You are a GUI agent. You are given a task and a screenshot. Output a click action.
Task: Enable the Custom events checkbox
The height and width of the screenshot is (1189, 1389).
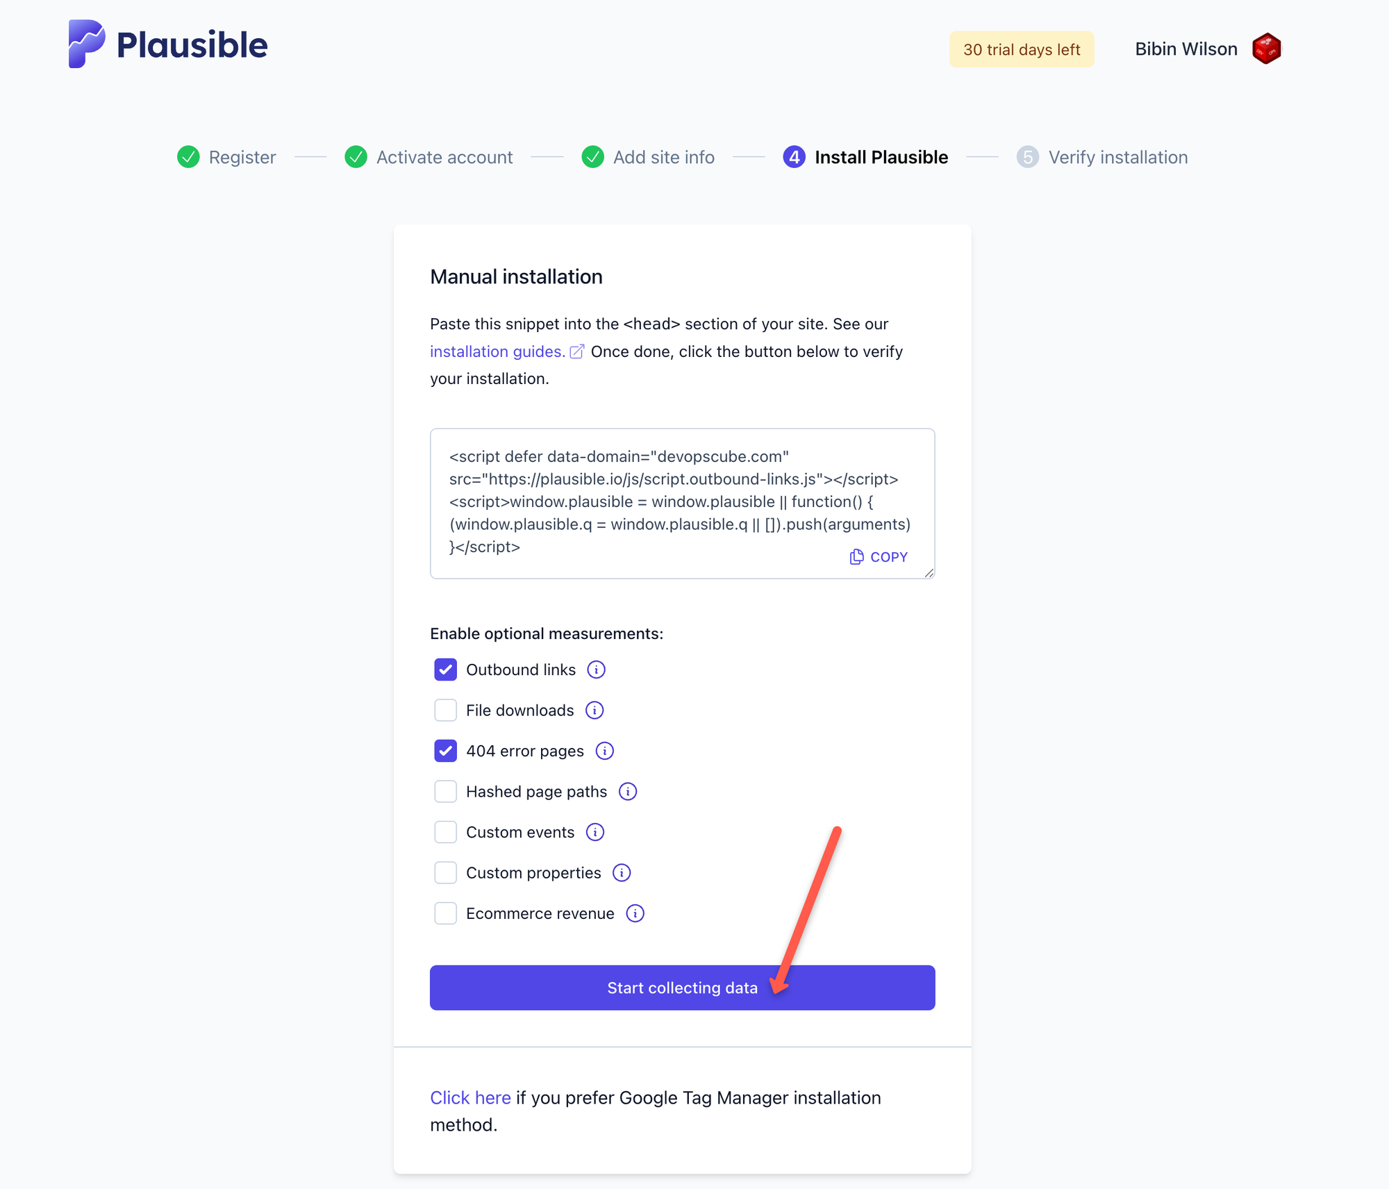pos(445,832)
